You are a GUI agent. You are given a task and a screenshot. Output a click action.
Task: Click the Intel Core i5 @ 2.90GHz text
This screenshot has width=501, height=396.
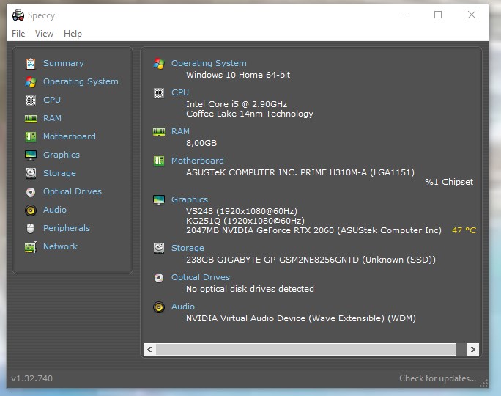[x=237, y=104]
